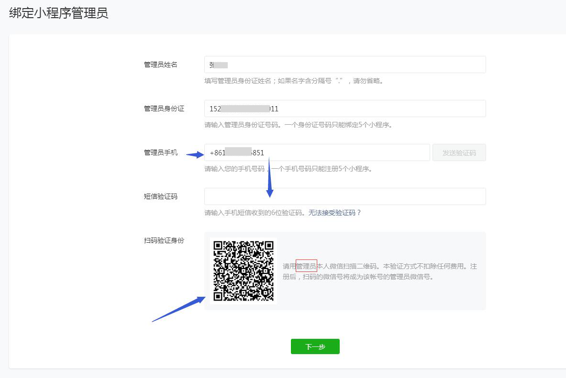Click the 管理员手机 label
The height and width of the screenshot is (378, 566).
coord(161,152)
